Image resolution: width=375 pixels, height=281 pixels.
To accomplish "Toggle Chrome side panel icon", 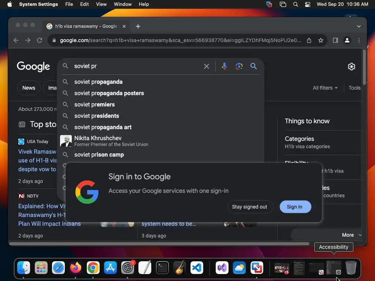I will coord(335,40).
